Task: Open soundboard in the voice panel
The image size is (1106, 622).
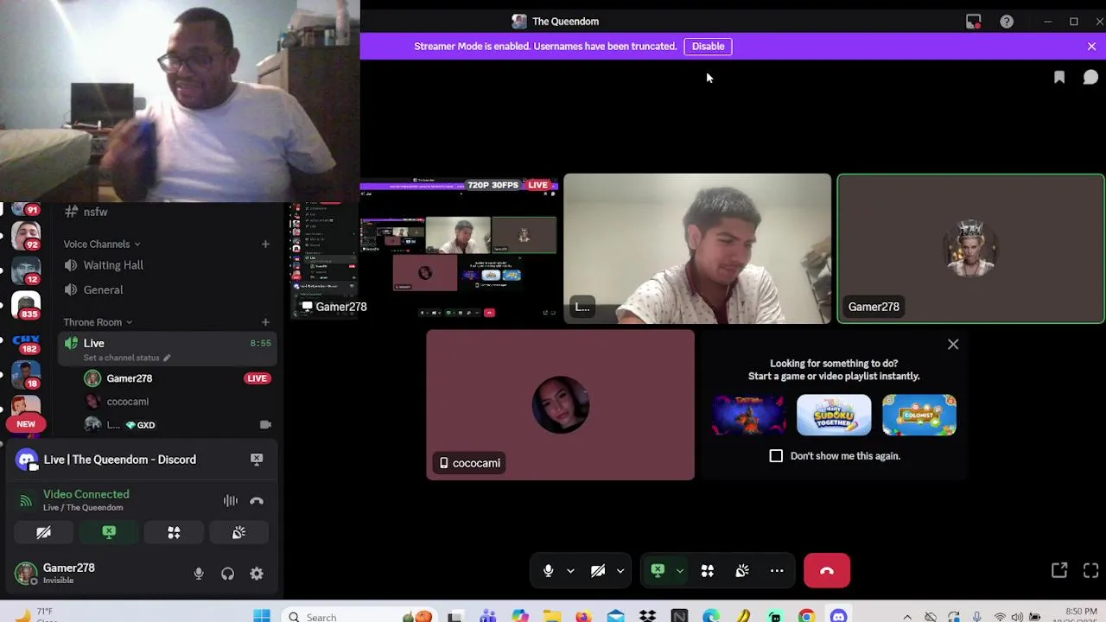Action: pos(238,533)
